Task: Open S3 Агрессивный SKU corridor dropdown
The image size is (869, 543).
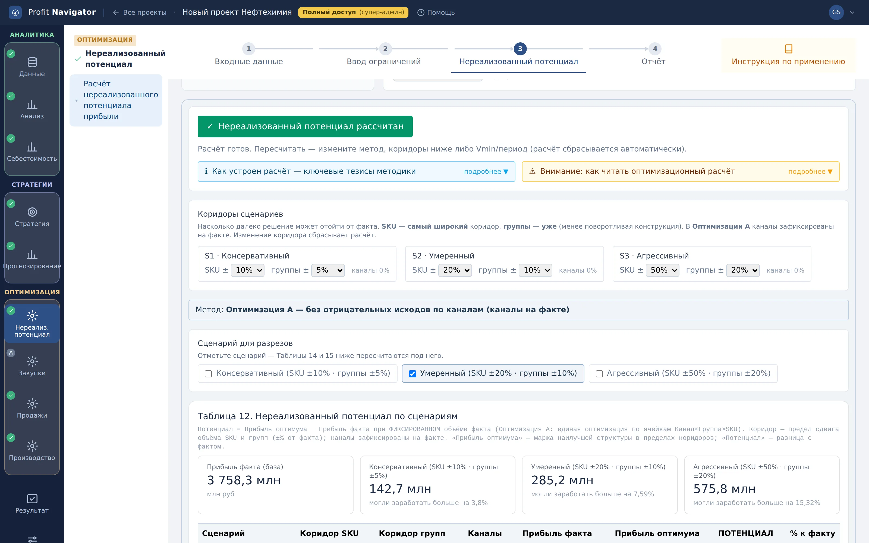Action: [663, 270]
